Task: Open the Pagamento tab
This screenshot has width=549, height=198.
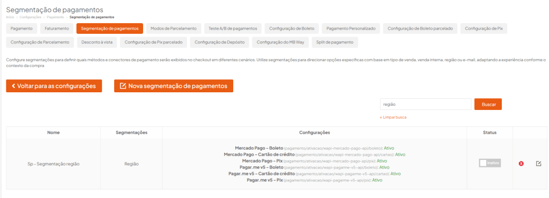Action: [21, 28]
